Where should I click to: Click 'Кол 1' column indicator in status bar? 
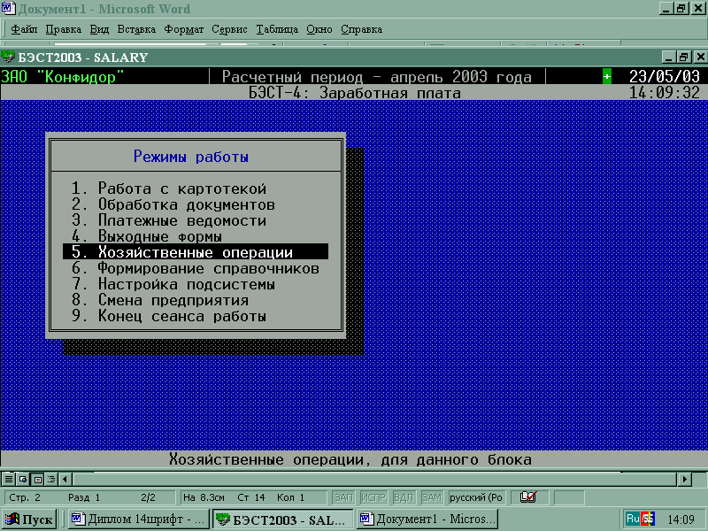coord(291,497)
